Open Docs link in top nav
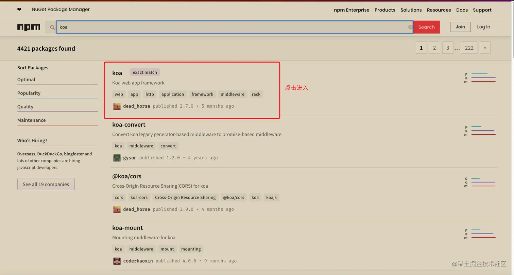Viewport: 514px width, 275px height. pyautogui.click(x=462, y=10)
